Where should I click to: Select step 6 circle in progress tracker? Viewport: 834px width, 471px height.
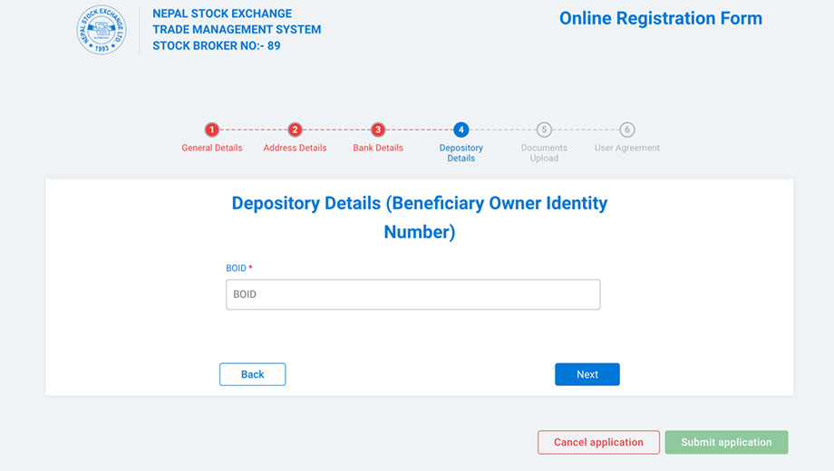coord(627,130)
